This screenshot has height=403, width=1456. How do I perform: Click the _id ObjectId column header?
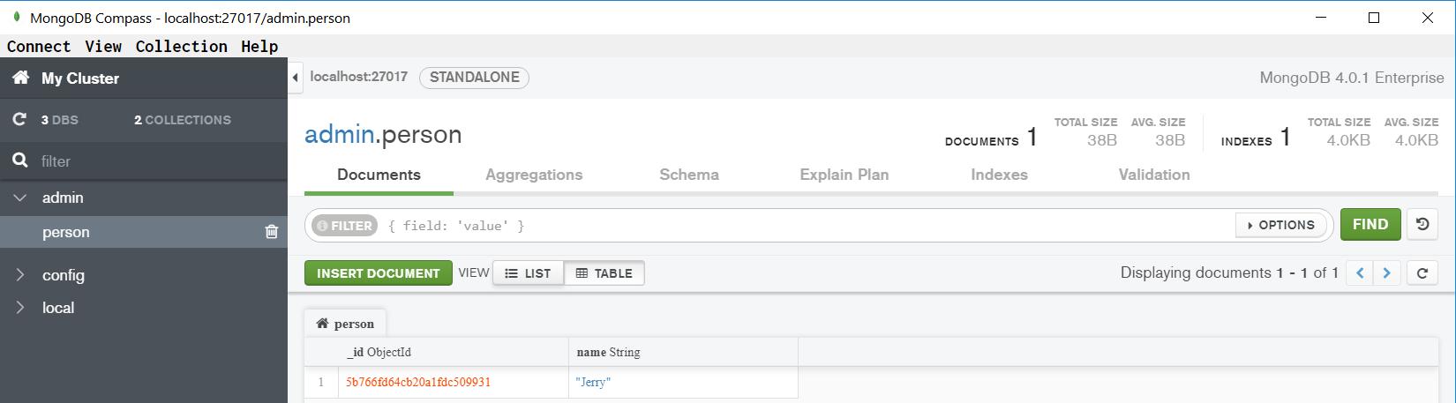click(454, 352)
